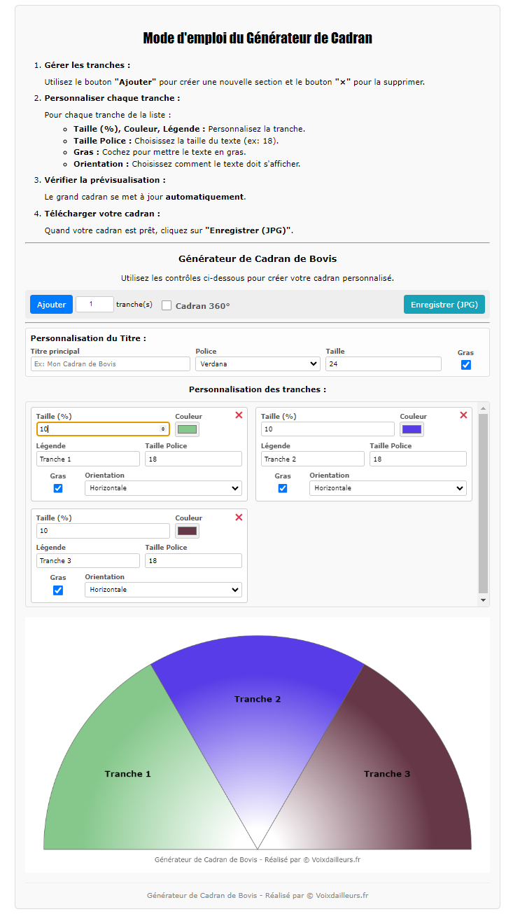Click the Légende field containing Tranche 2
Screen dimensions: 506x914
click(x=312, y=459)
